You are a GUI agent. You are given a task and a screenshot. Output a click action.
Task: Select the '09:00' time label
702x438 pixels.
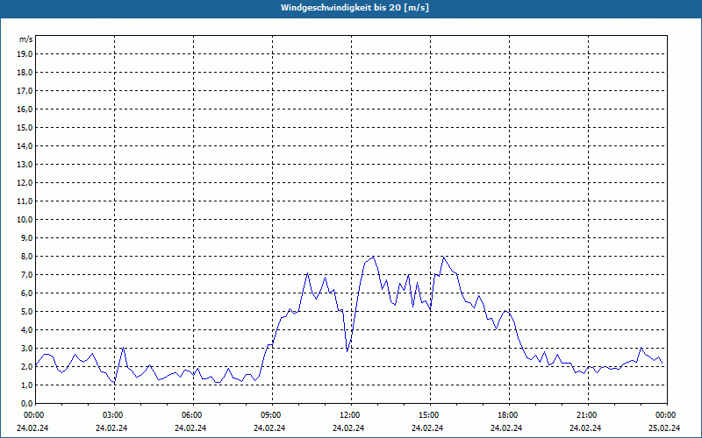270,415
